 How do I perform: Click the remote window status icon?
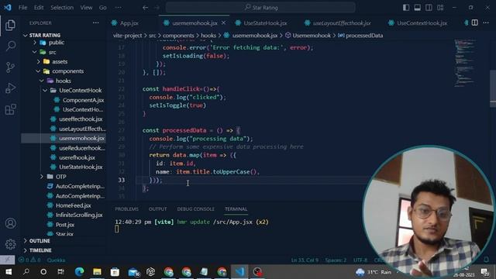pos(7,260)
